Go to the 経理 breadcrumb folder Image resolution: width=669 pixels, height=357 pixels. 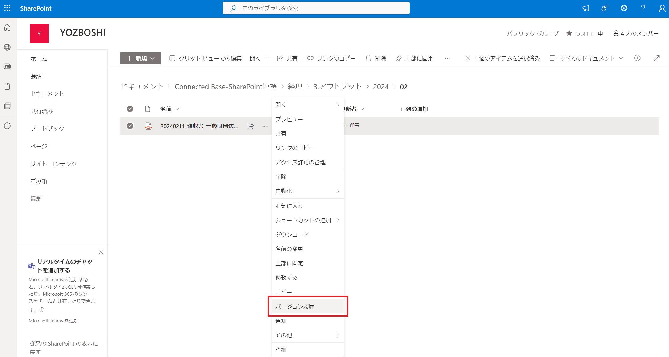(295, 87)
